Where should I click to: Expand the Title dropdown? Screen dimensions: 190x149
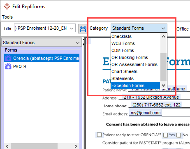click(72, 28)
